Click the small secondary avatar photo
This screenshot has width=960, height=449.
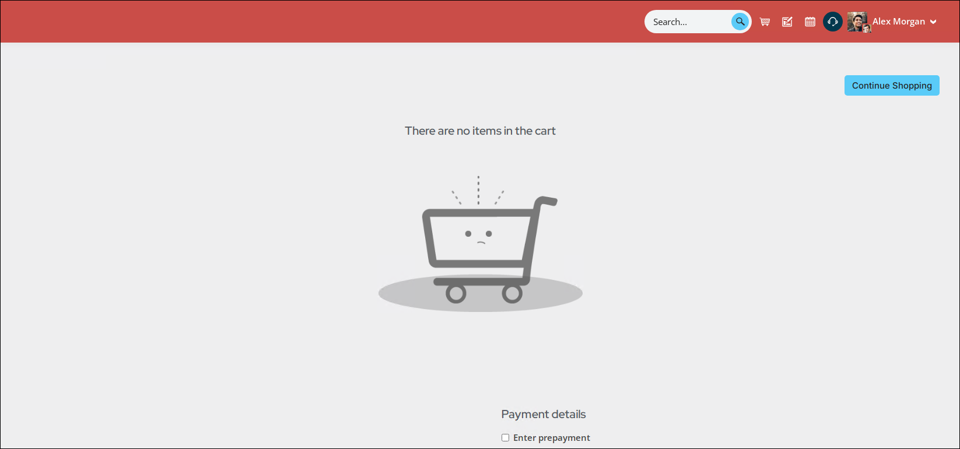click(x=867, y=29)
